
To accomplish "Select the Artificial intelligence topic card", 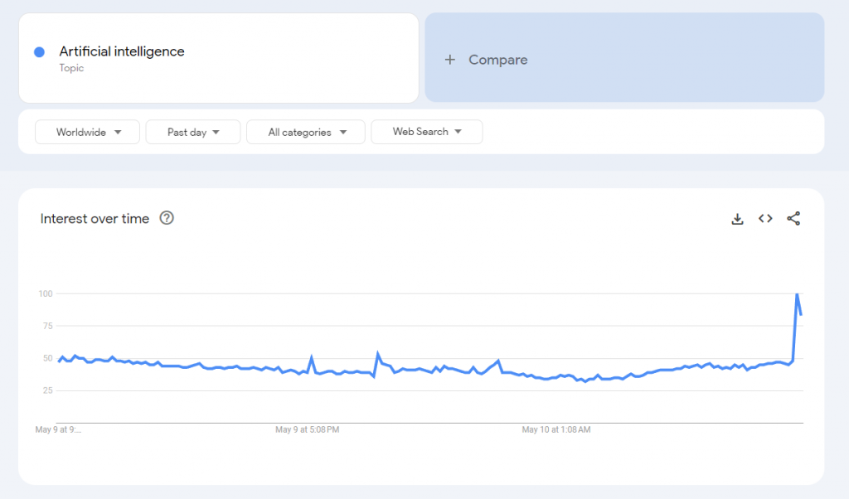I will pyautogui.click(x=218, y=57).
